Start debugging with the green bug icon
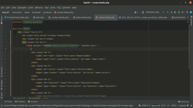 (x=171, y=12)
